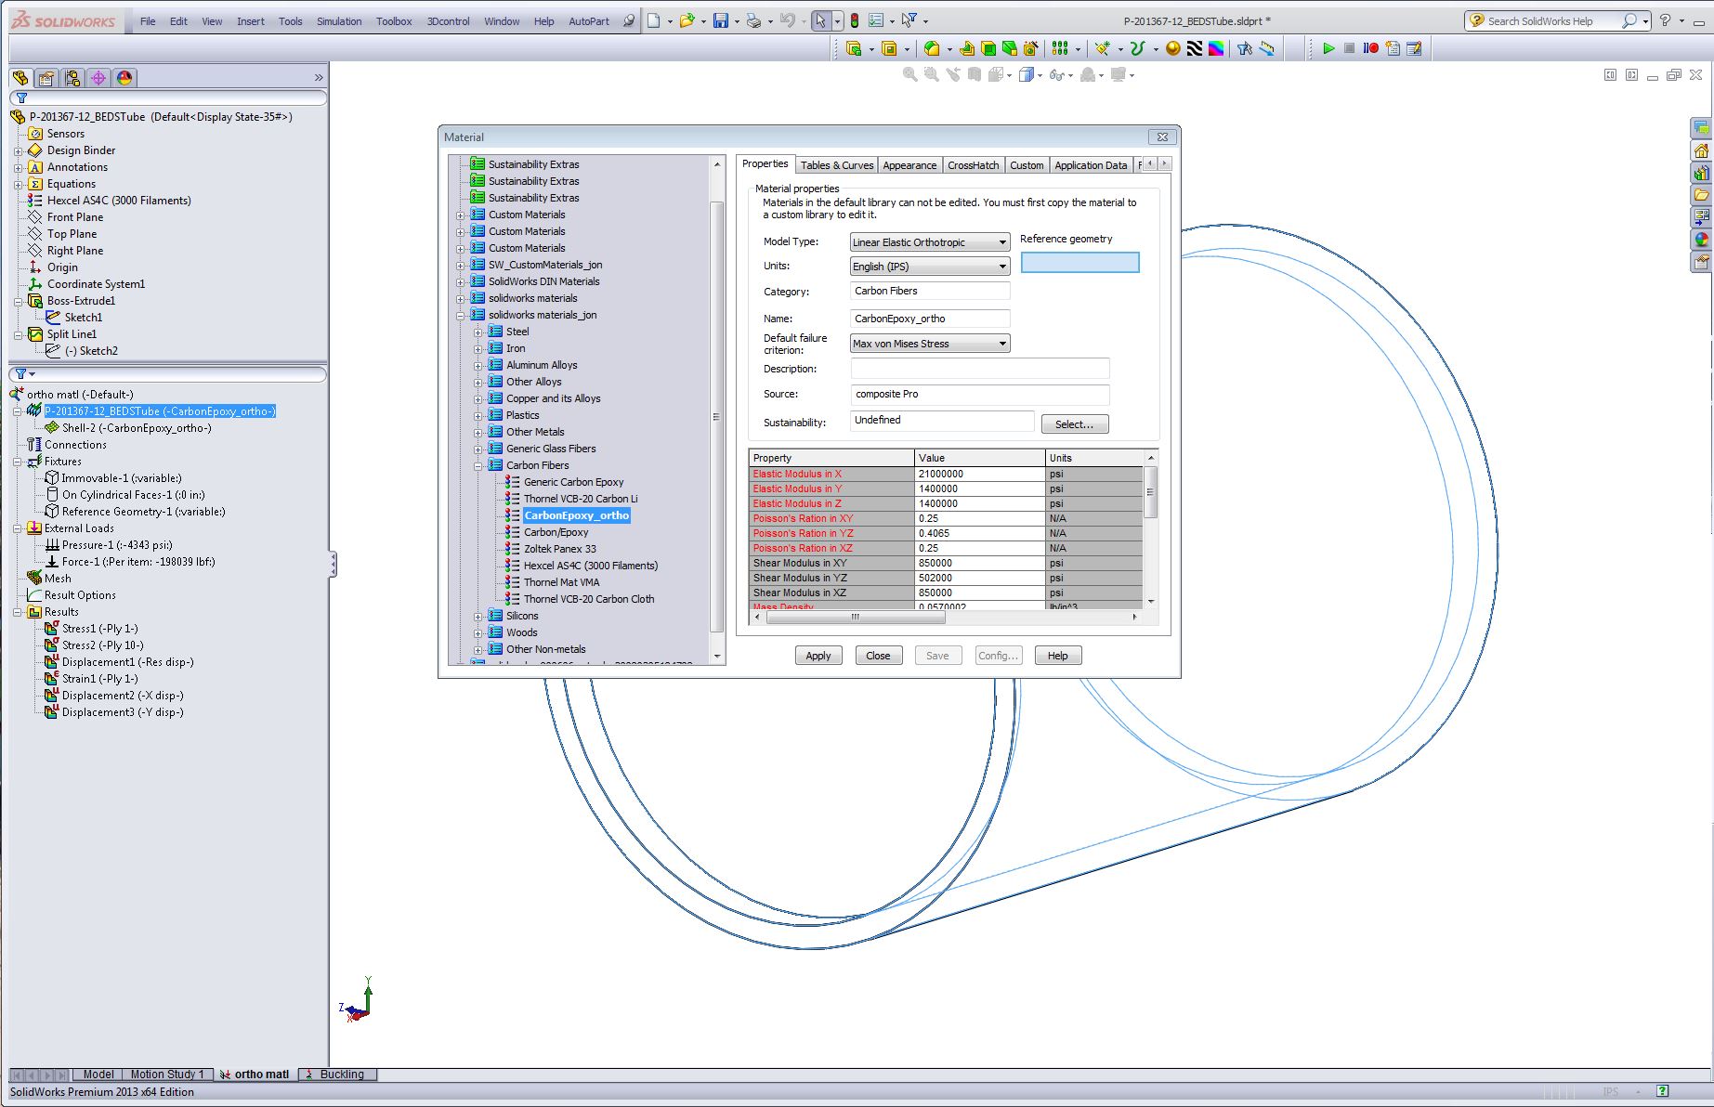
Task: Click the Close button in Material dialog
Action: [x=878, y=656]
